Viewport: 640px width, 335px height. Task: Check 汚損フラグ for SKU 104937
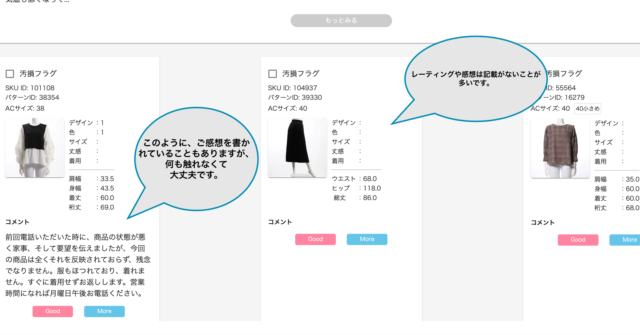pos(272,74)
